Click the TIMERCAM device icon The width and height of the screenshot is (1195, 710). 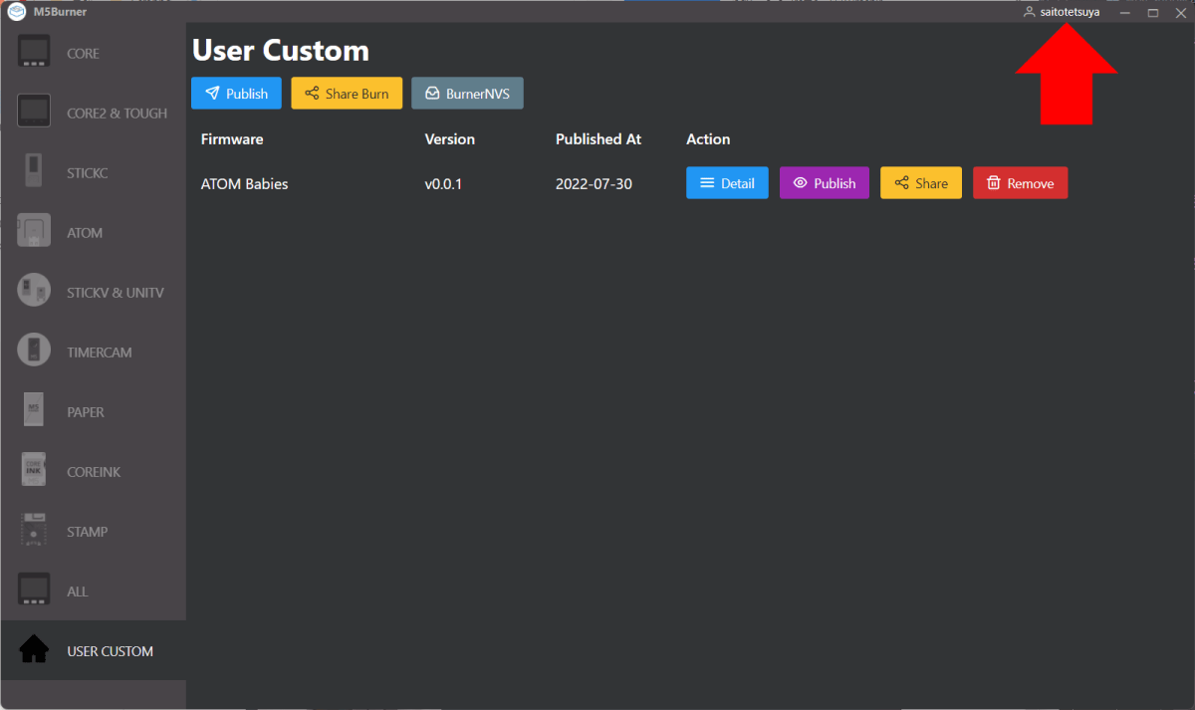34,352
